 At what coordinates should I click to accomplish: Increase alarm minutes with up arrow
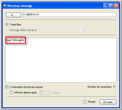48,92
